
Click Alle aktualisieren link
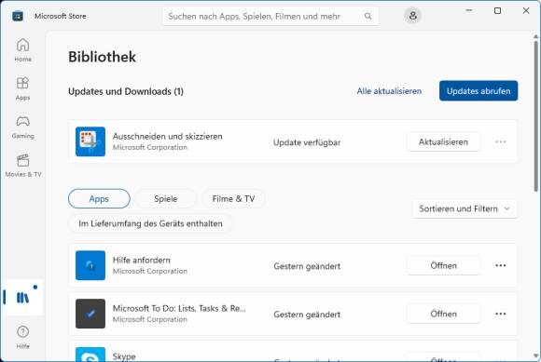[389, 91]
